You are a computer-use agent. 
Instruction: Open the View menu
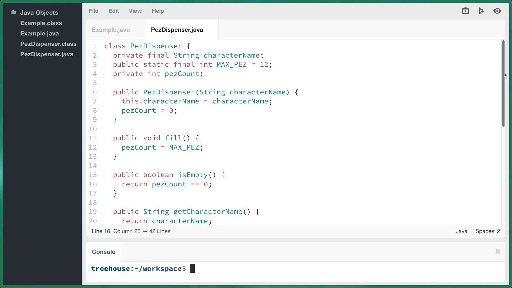135,11
